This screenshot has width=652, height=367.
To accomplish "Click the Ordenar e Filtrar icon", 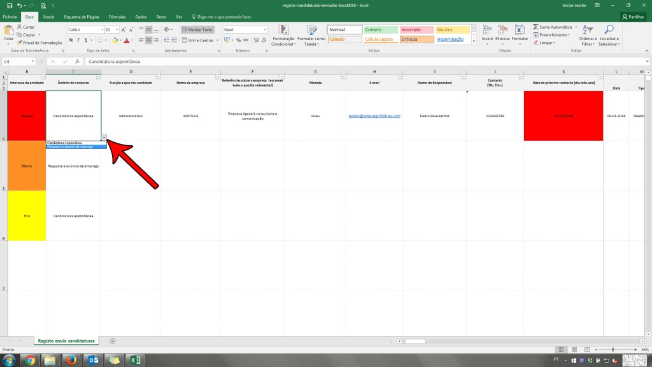I will pos(588,29).
